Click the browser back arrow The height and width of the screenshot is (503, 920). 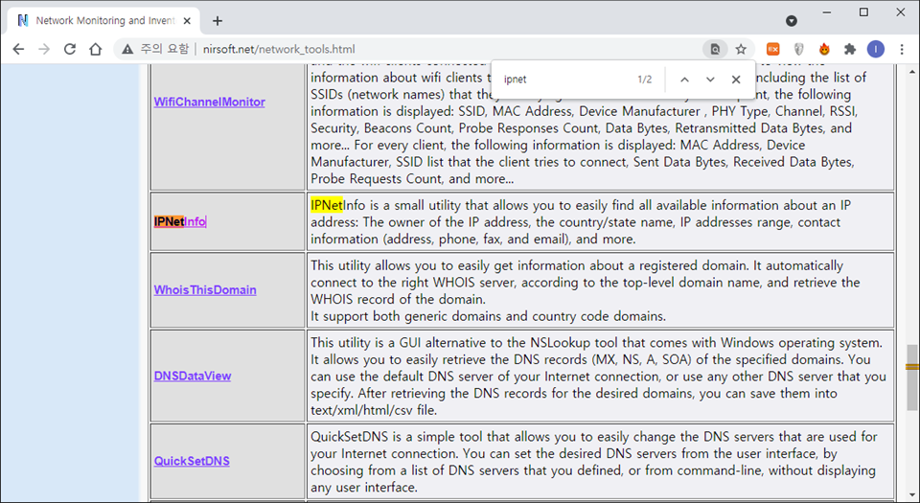(18, 49)
